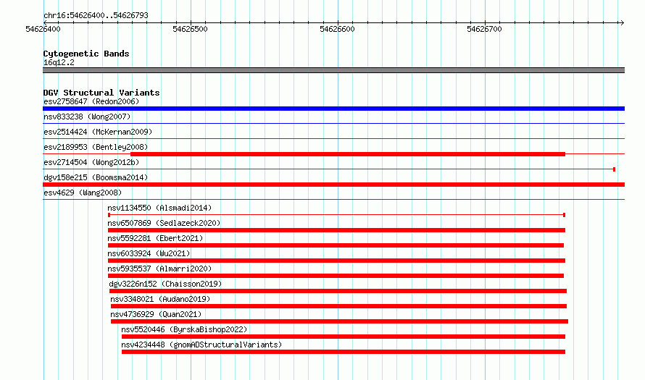Click the 16q12.2 band label
Screen dimensions: 645x380
[59, 62]
